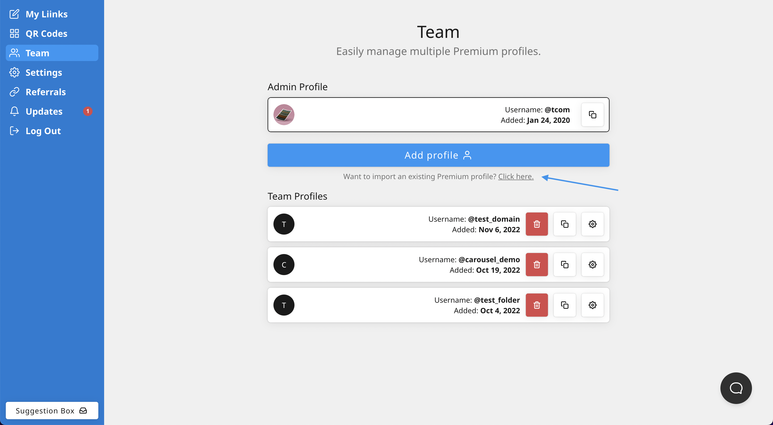Navigate to Settings in sidebar
The width and height of the screenshot is (773, 425).
[x=43, y=73]
